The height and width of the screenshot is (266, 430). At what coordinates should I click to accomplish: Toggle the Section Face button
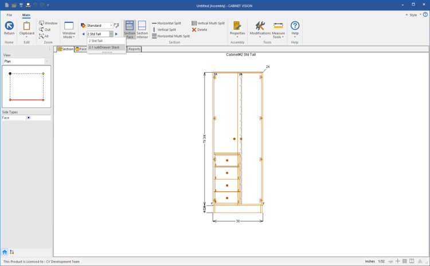(130, 29)
